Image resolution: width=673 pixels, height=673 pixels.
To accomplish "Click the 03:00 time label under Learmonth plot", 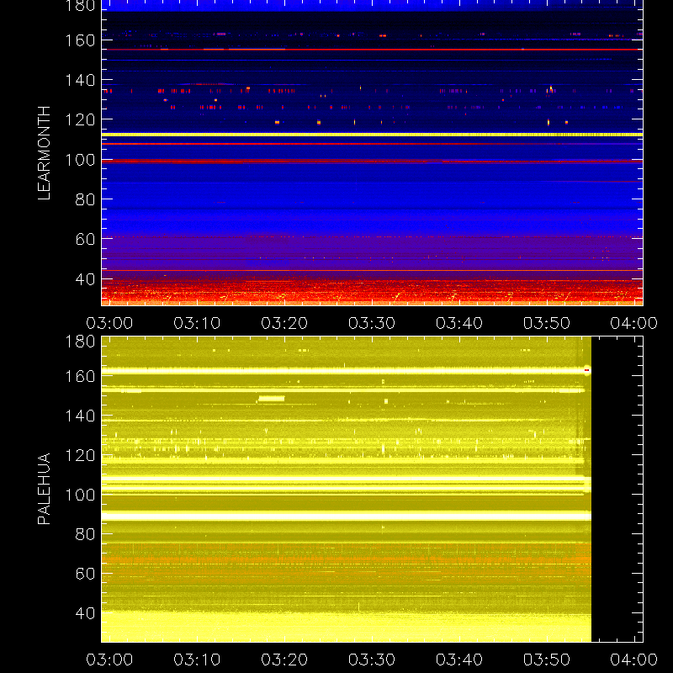I will coord(109,323).
